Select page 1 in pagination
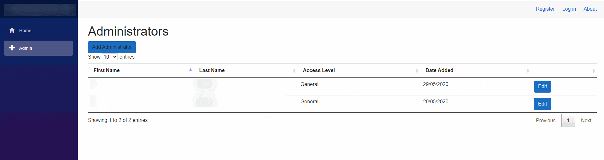 tap(568, 121)
